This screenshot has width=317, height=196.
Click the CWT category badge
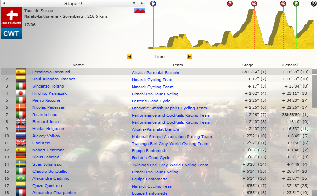11,33
